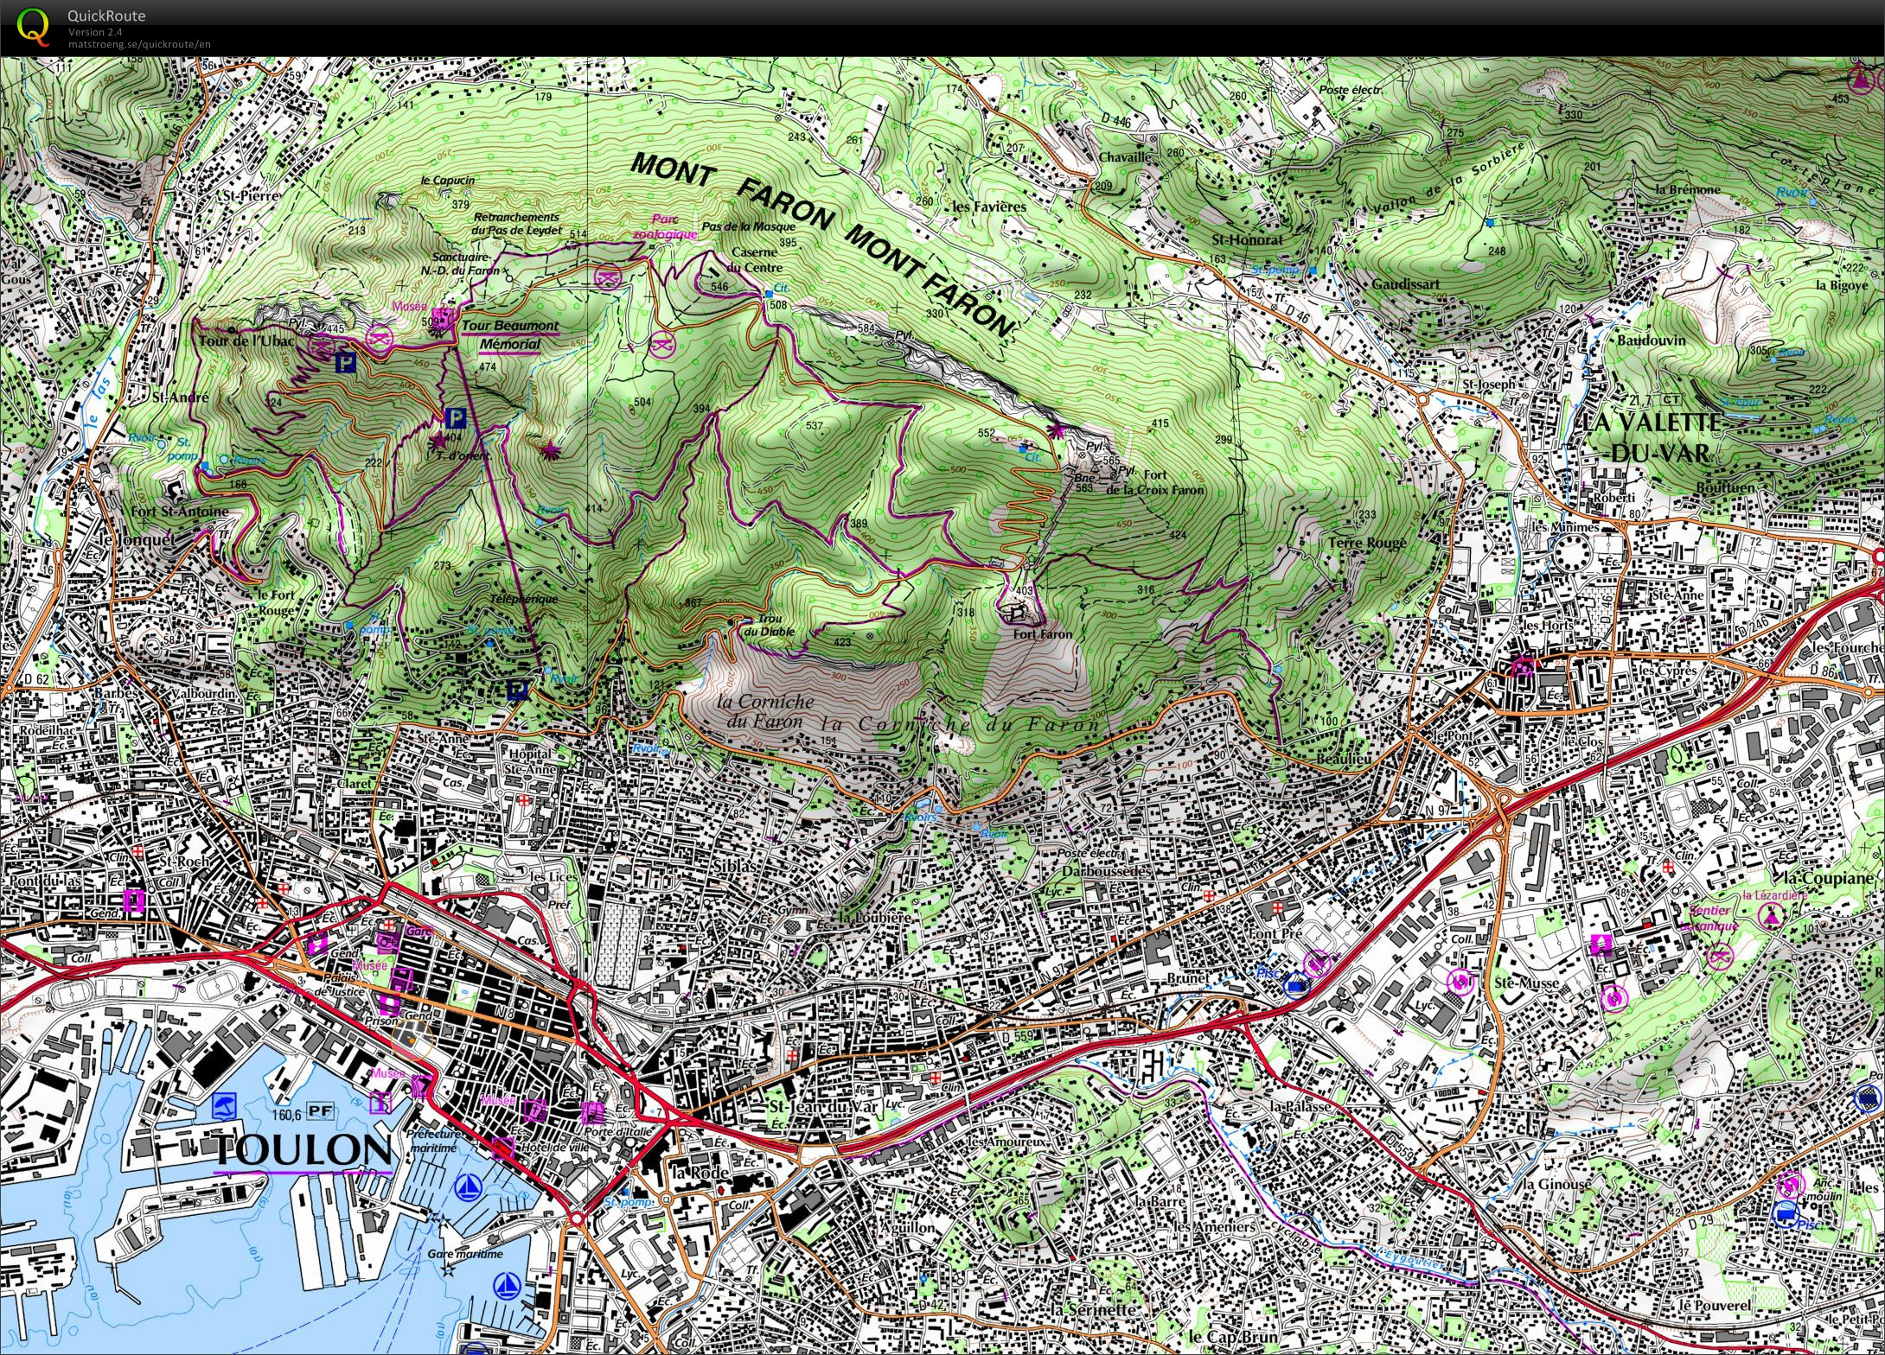Click the Fort St-Antoine label
Viewport: 1885px width, 1355px height.
tap(180, 511)
